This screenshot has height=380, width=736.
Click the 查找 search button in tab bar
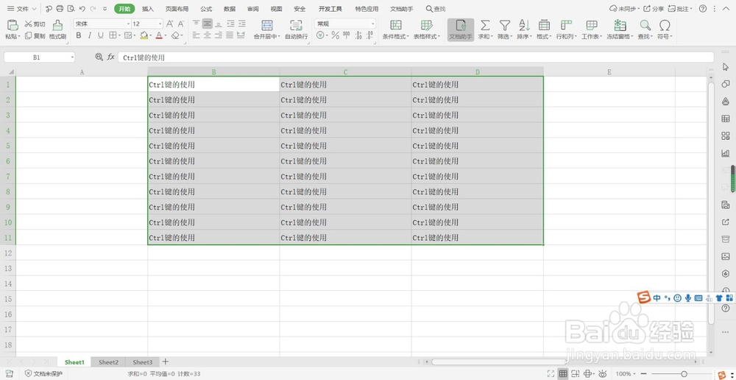pos(436,8)
